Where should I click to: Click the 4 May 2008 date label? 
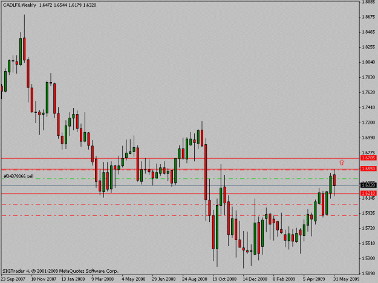(133, 279)
